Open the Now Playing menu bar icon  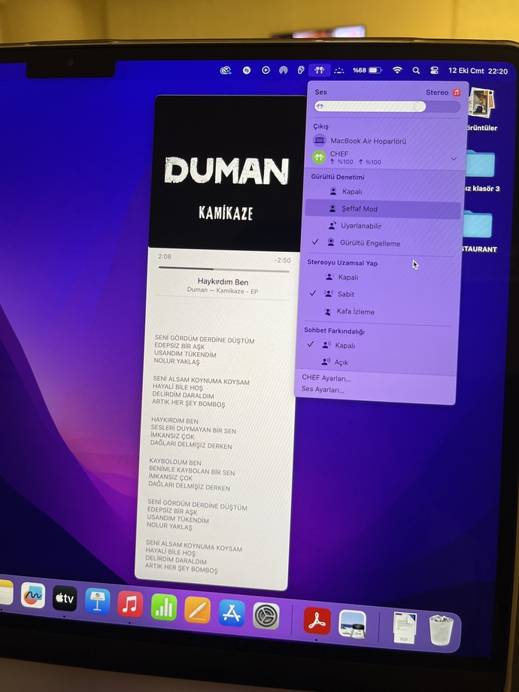(266, 70)
